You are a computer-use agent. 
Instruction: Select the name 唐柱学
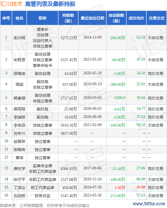[x=19, y=169]
